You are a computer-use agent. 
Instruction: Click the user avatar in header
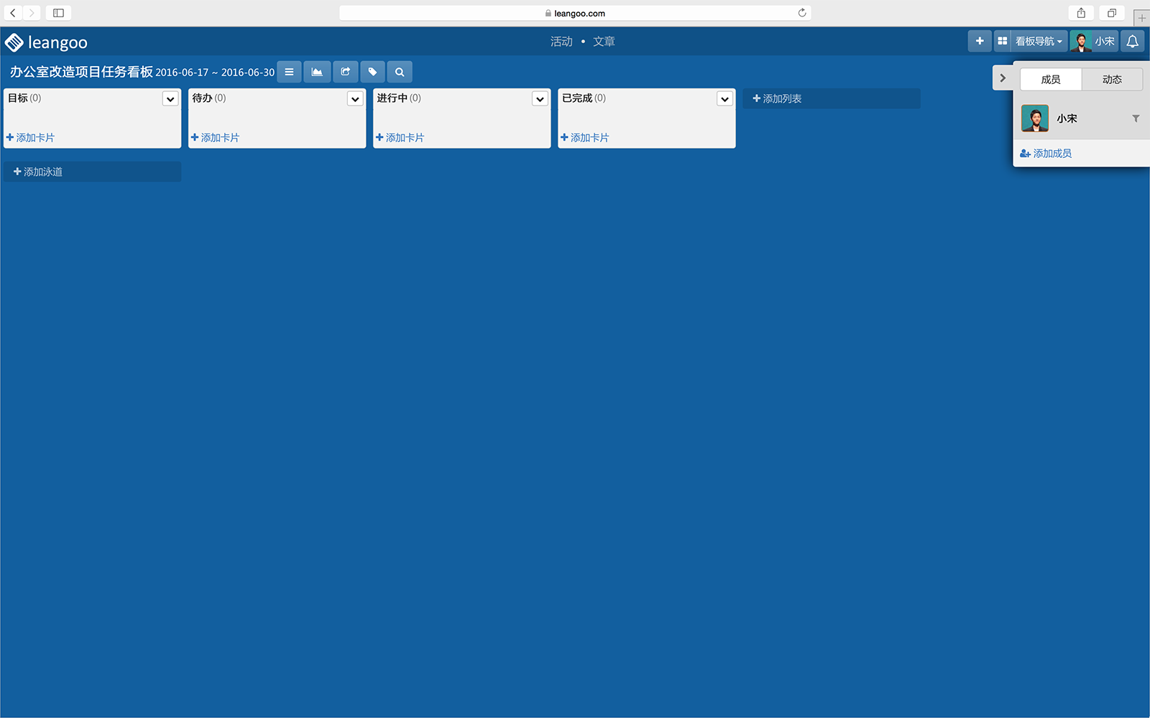pyautogui.click(x=1080, y=41)
